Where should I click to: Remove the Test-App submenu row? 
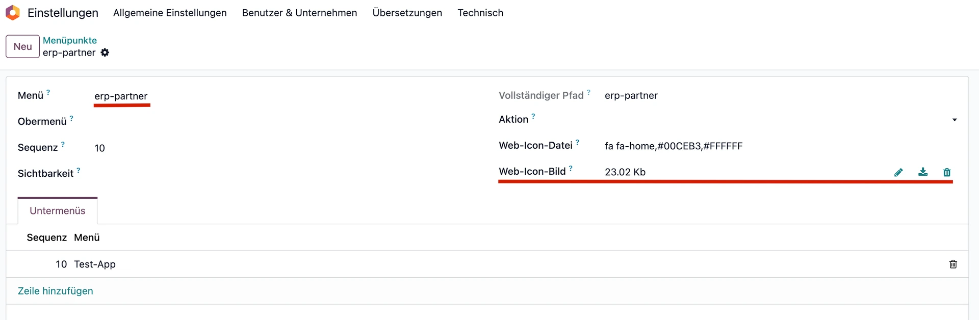click(953, 264)
